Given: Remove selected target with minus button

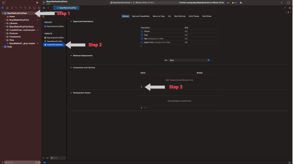Looking at the screenshot, I should click(47, 158).
